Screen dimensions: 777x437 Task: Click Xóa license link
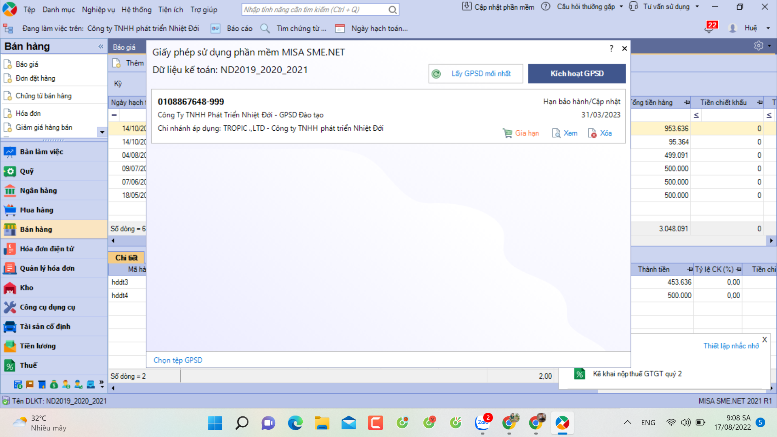pyautogui.click(x=600, y=133)
